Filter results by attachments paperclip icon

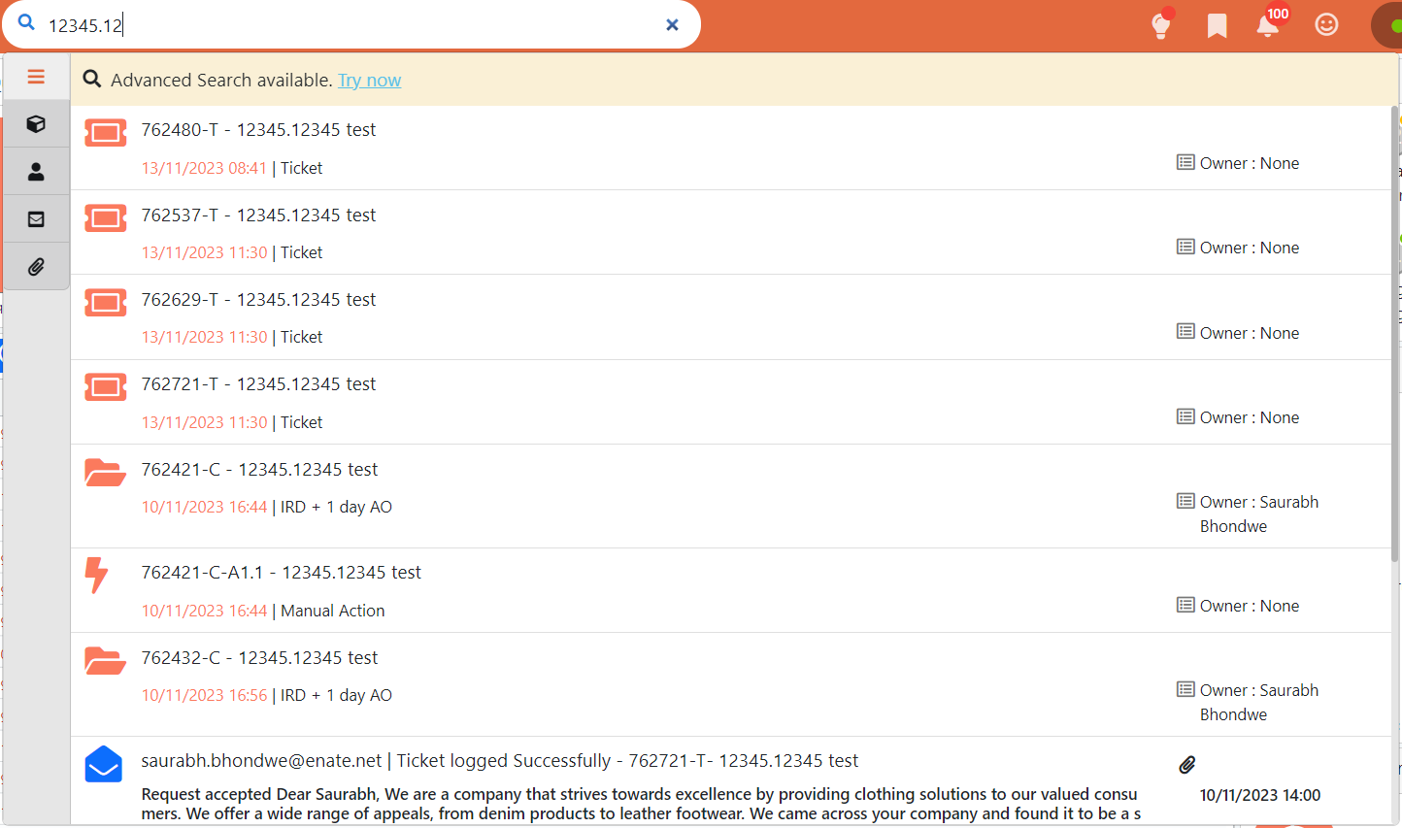(x=36, y=267)
